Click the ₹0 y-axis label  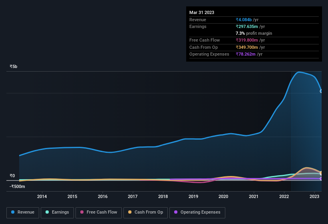tap(12, 176)
